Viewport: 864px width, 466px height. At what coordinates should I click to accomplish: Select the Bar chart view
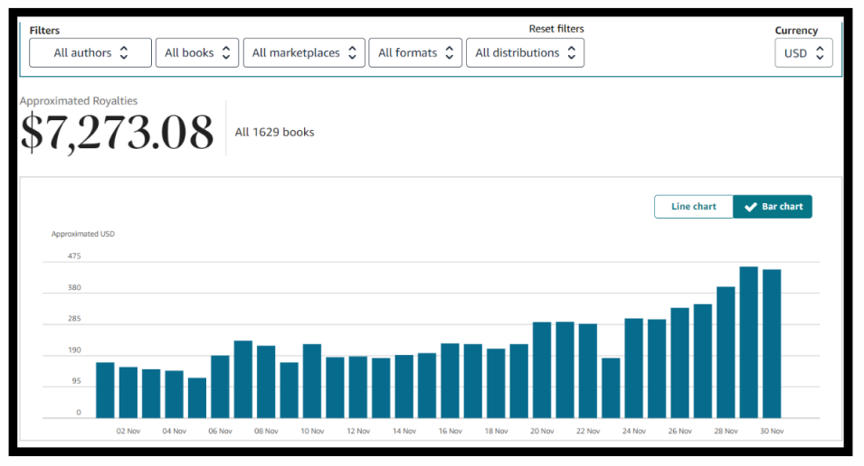coord(773,206)
